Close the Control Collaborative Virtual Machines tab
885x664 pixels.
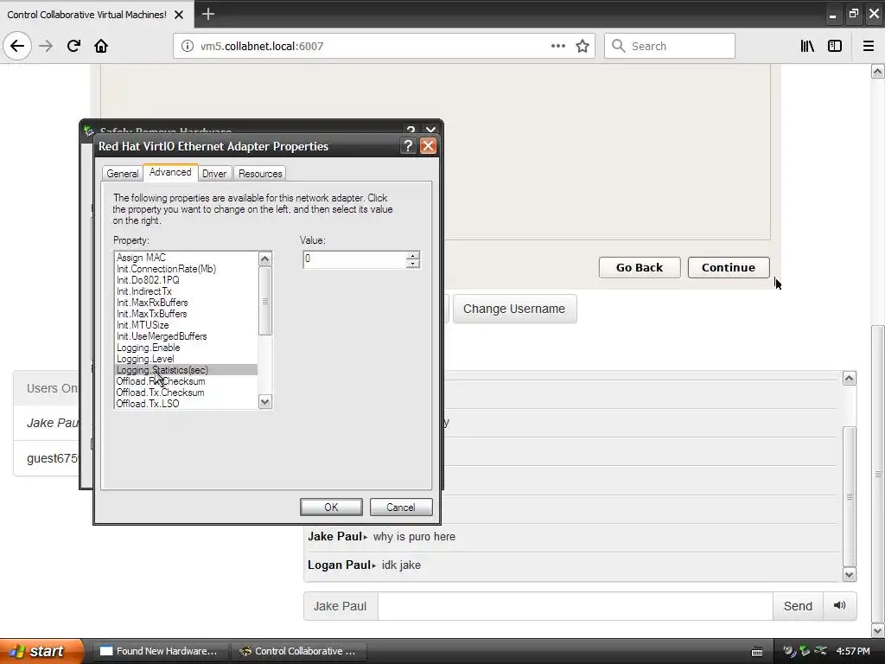pyautogui.click(x=179, y=15)
